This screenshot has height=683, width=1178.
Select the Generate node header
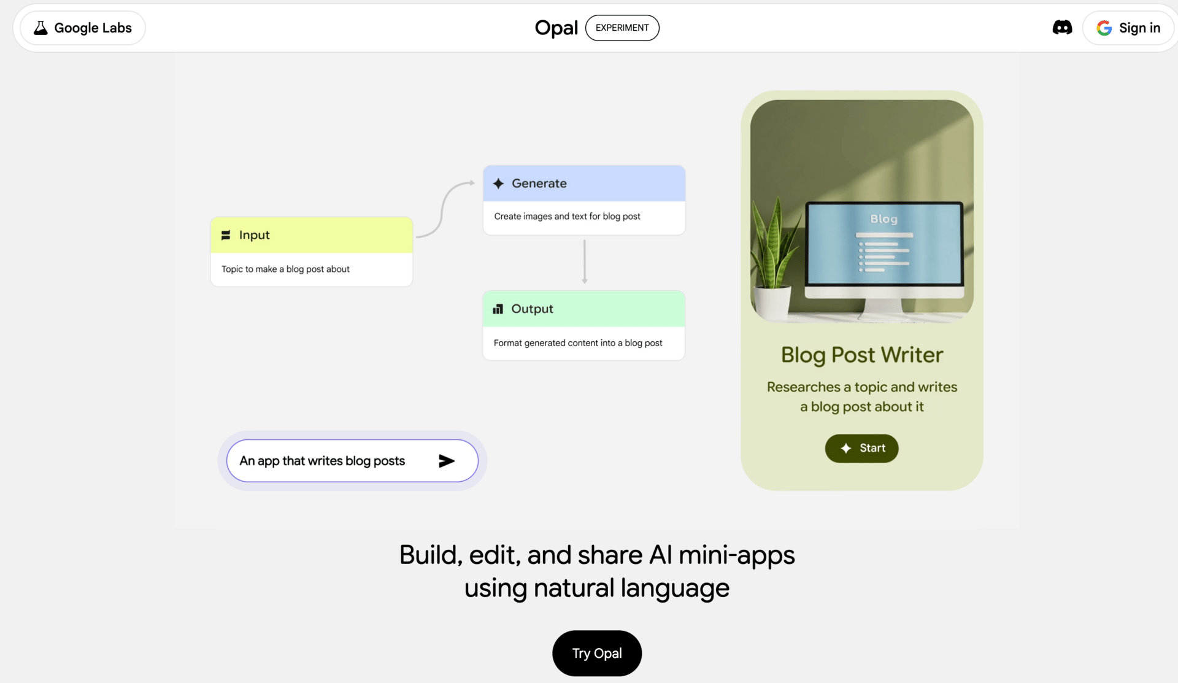pos(583,183)
